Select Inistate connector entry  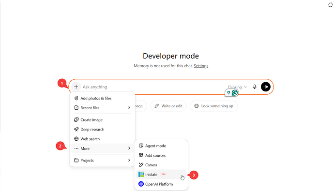(x=161, y=175)
